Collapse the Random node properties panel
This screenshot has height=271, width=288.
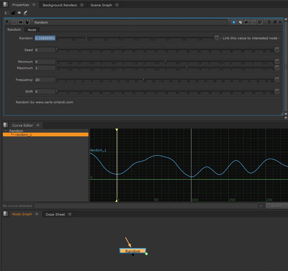[7, 22]
